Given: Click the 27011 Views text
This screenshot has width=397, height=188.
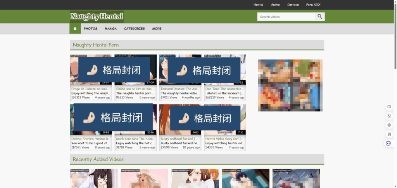Looking at the screenshot, I should [x=169, y=97].
